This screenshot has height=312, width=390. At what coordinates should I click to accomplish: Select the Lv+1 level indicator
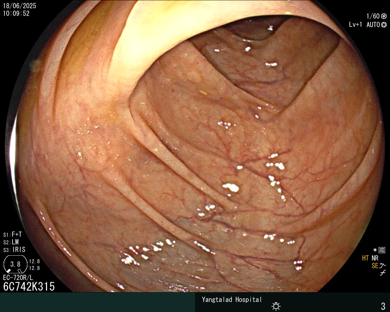[x=356, y=25]
